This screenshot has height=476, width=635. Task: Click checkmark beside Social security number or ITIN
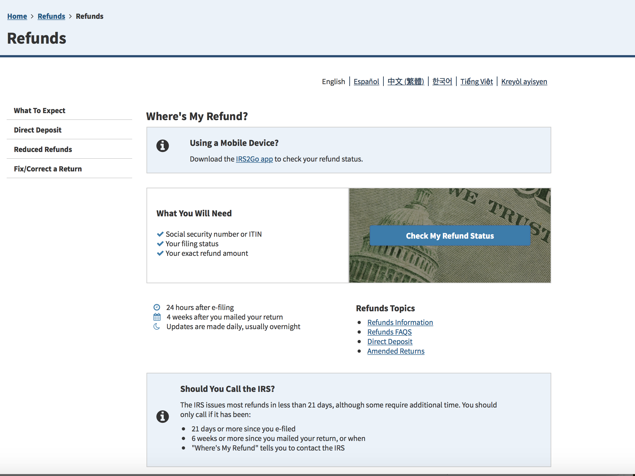160,234
